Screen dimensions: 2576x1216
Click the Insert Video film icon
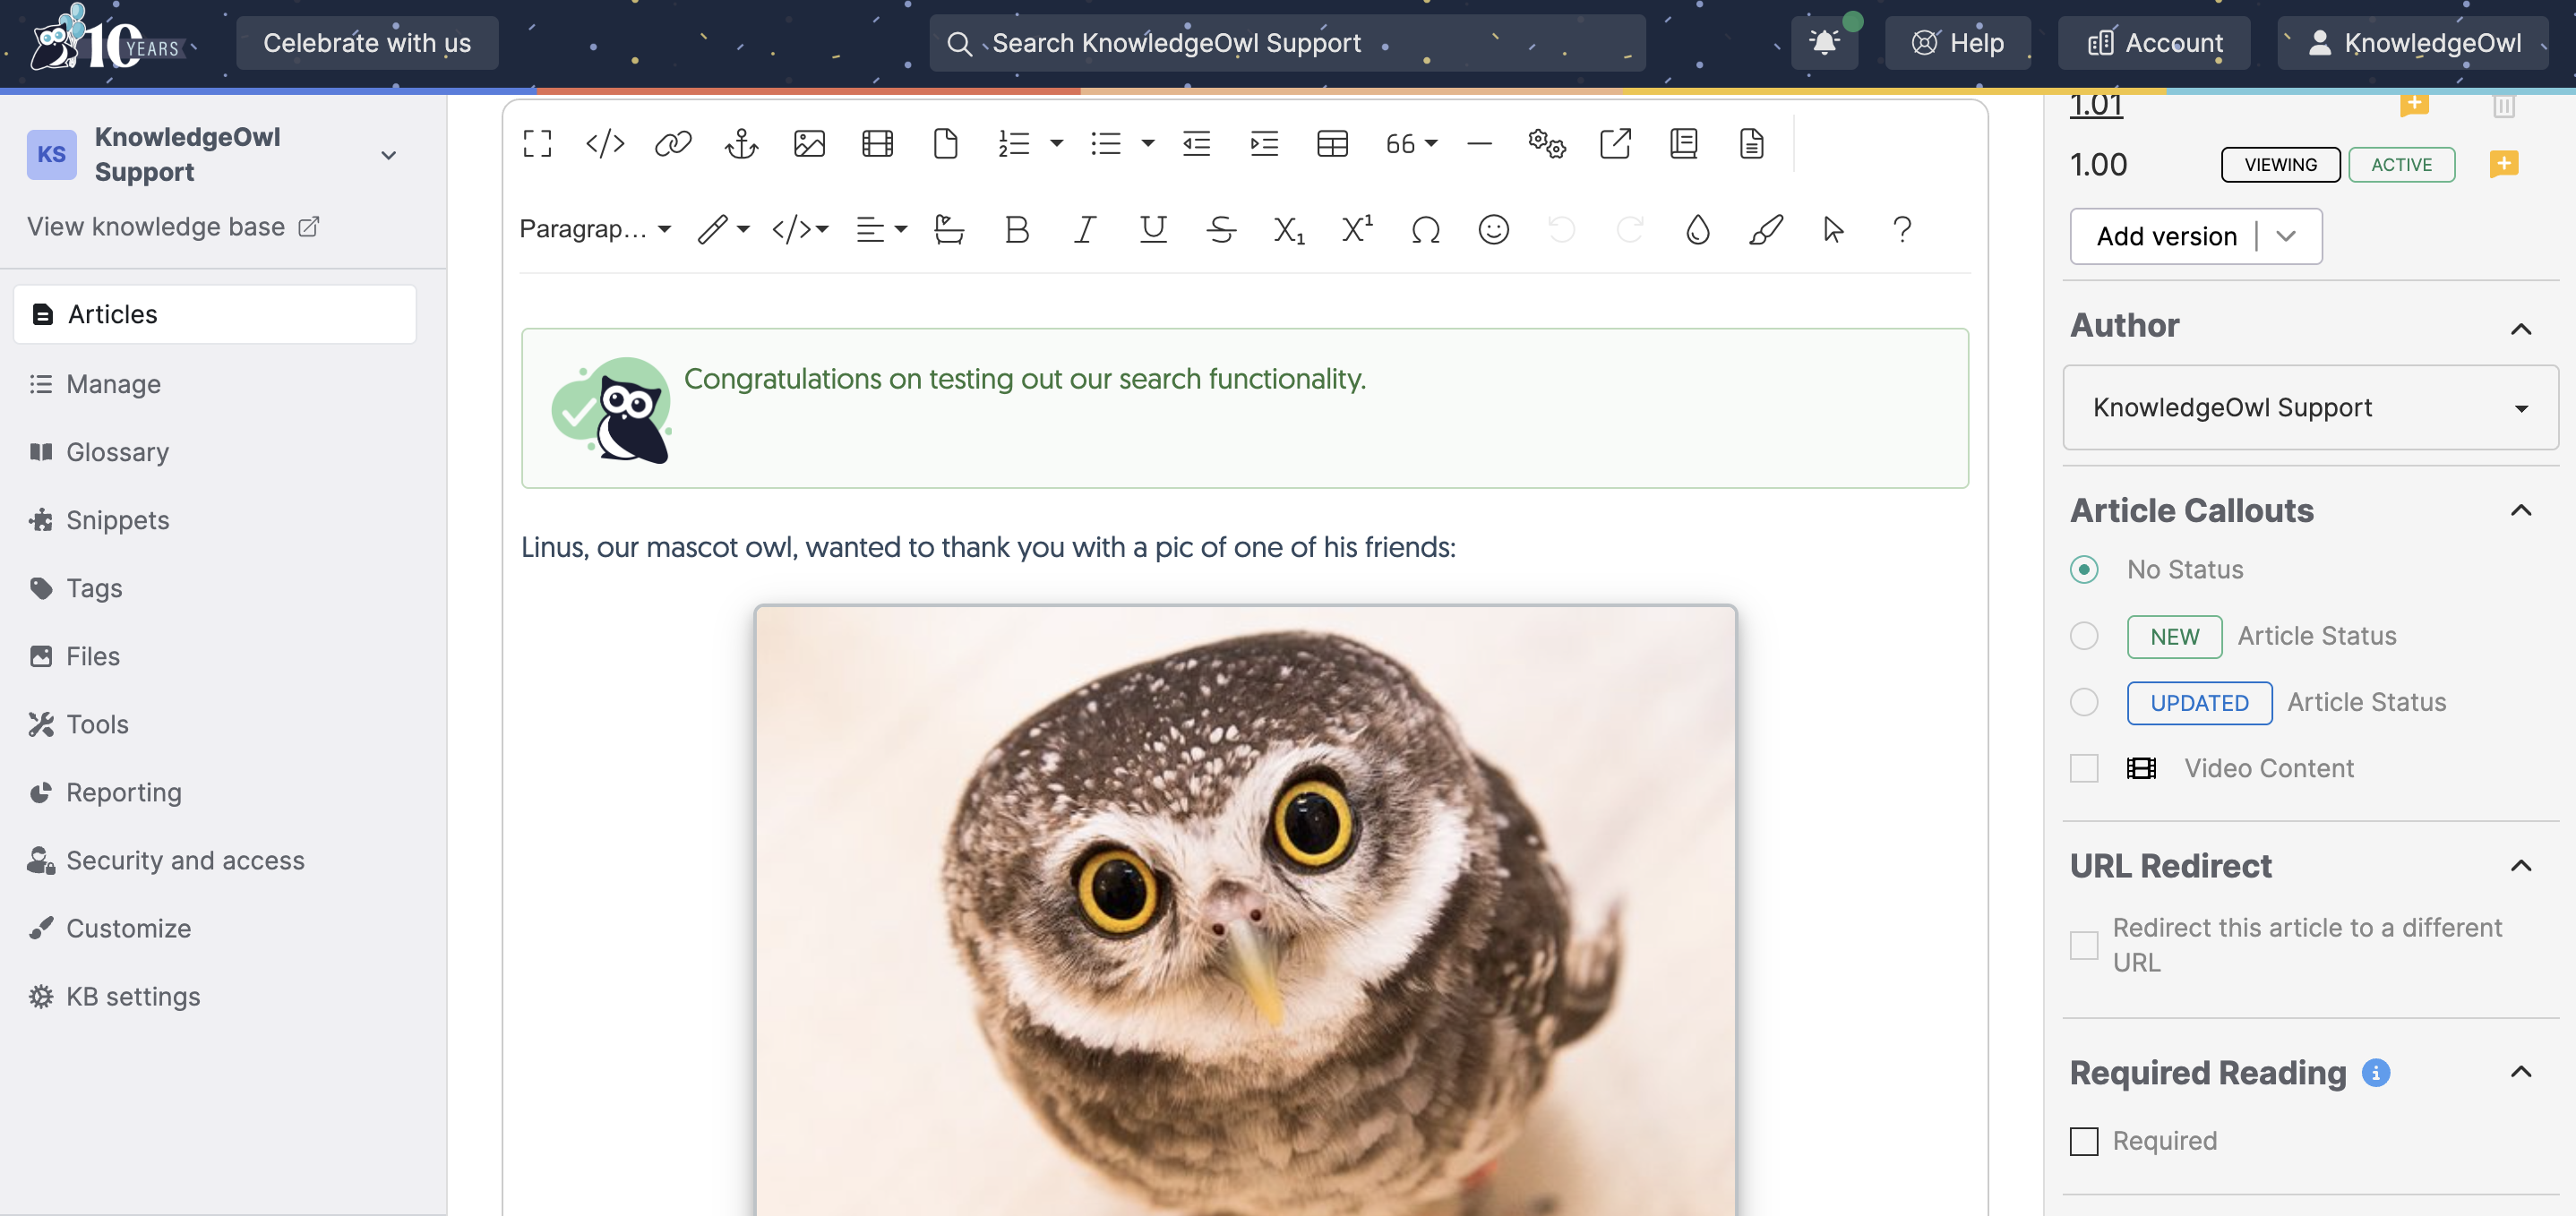click(x=877, y=144)
